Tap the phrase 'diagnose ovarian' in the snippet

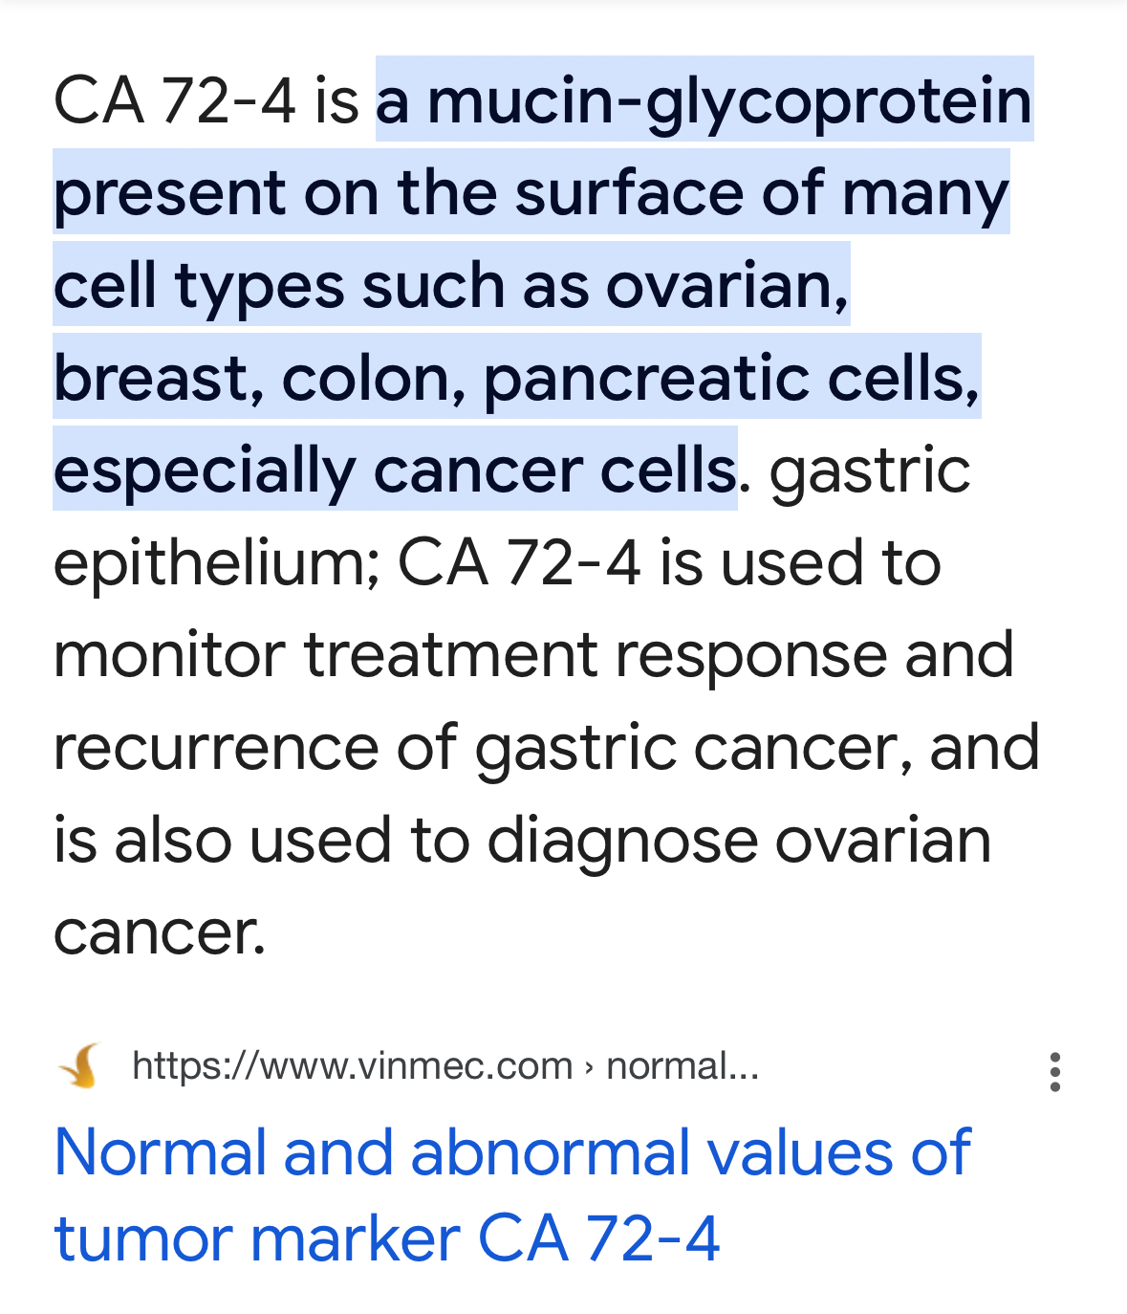(x=739, y=841)
